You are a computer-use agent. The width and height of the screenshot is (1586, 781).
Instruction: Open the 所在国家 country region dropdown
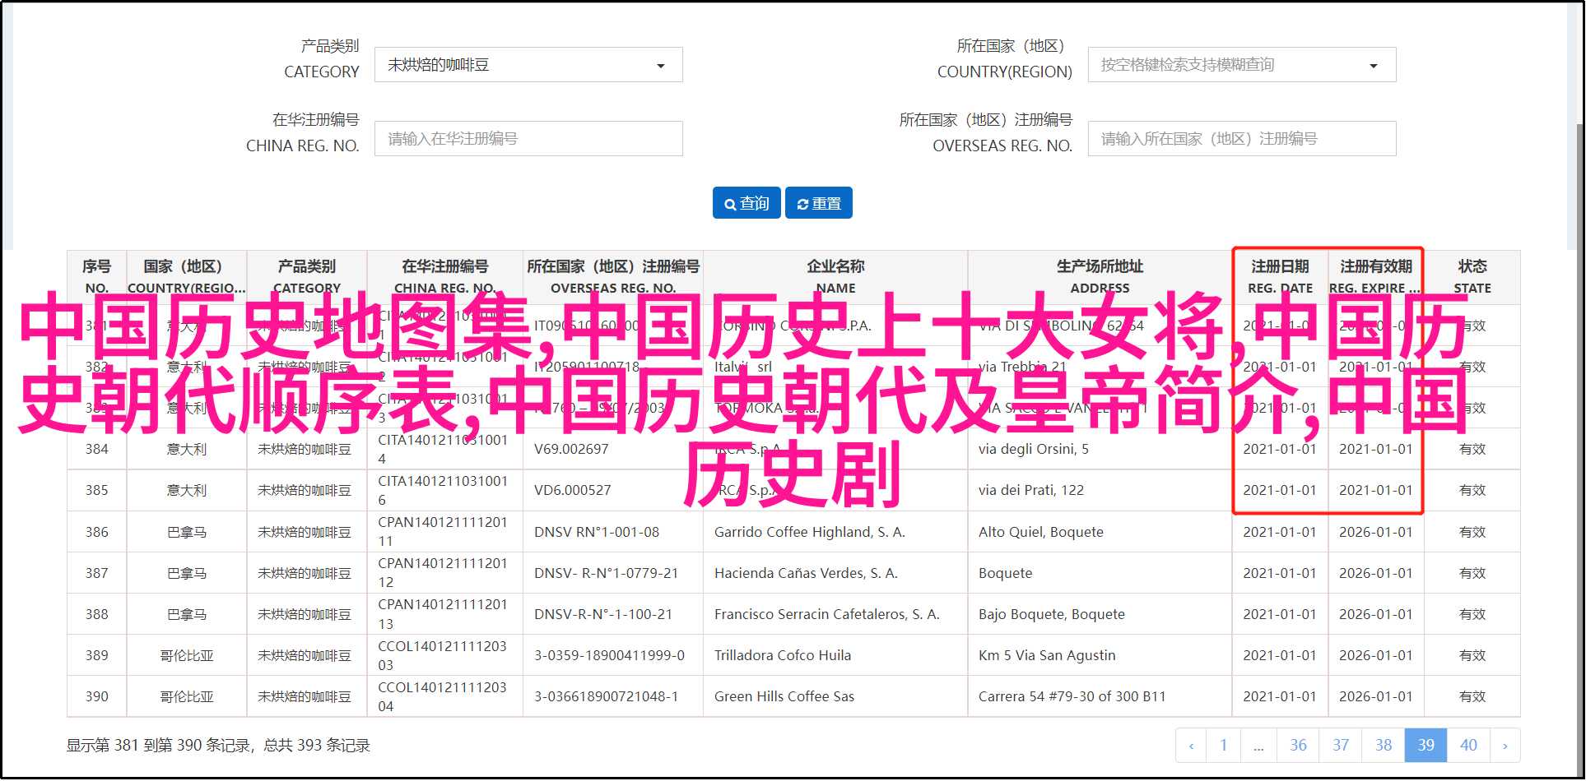[1241, 65]
